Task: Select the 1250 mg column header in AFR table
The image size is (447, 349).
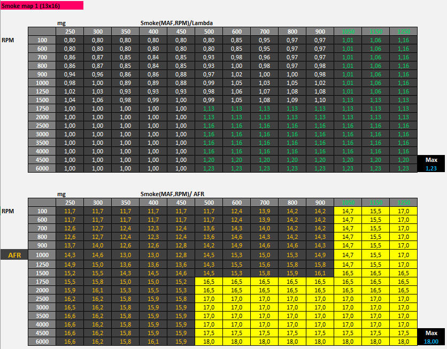Action: [x=403, y=204]
